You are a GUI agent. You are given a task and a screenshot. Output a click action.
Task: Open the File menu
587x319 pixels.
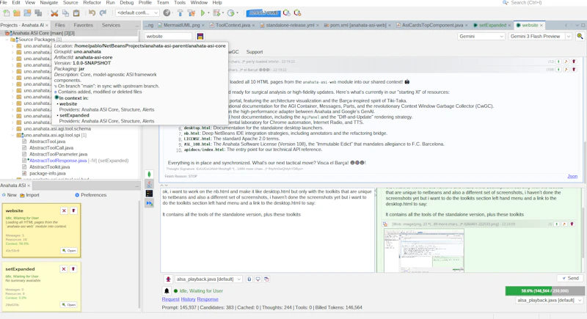(4, 3)
